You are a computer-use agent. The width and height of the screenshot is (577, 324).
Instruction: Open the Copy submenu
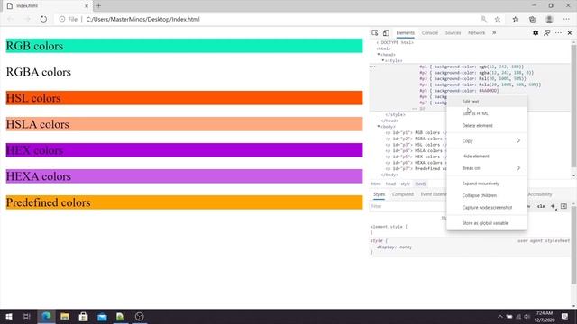(487, 140)
